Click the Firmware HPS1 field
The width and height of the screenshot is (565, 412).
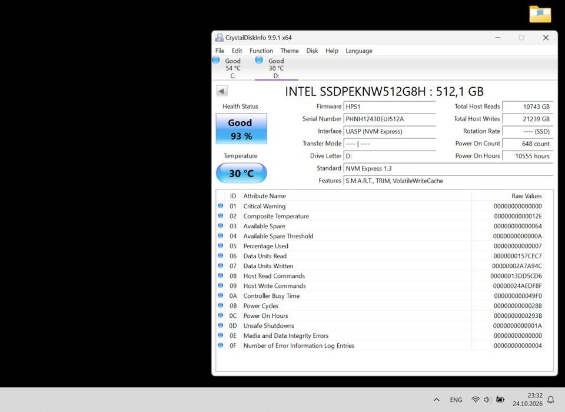pyautogui.click(x=390, y=107)
